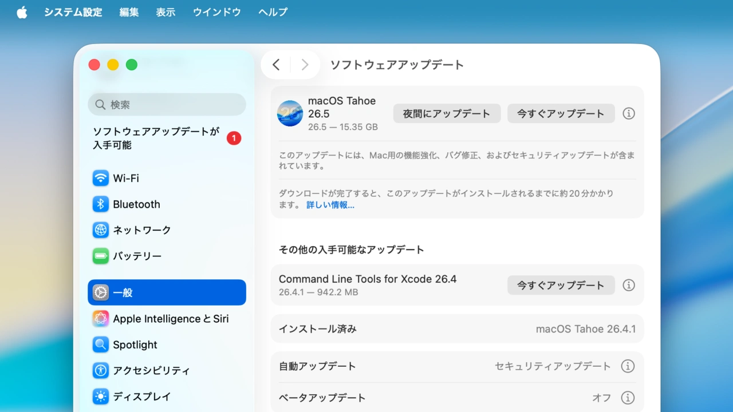Select the Apple Intelligence と Siri icon

pos(101,319)
